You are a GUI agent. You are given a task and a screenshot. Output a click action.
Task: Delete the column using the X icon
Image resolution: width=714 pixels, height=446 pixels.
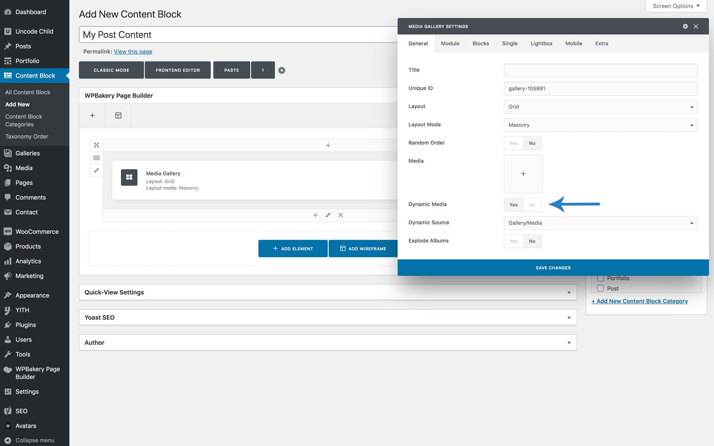[340, 215]
